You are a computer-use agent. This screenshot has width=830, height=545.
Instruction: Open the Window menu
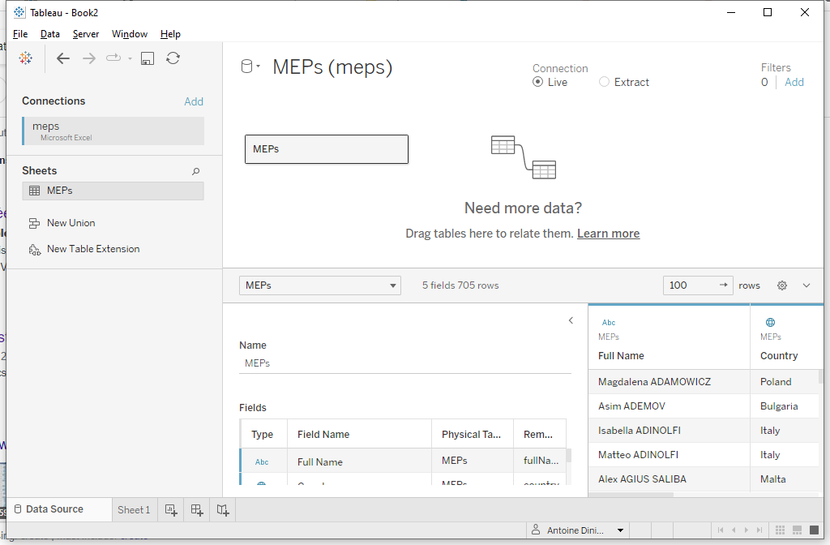130,34
